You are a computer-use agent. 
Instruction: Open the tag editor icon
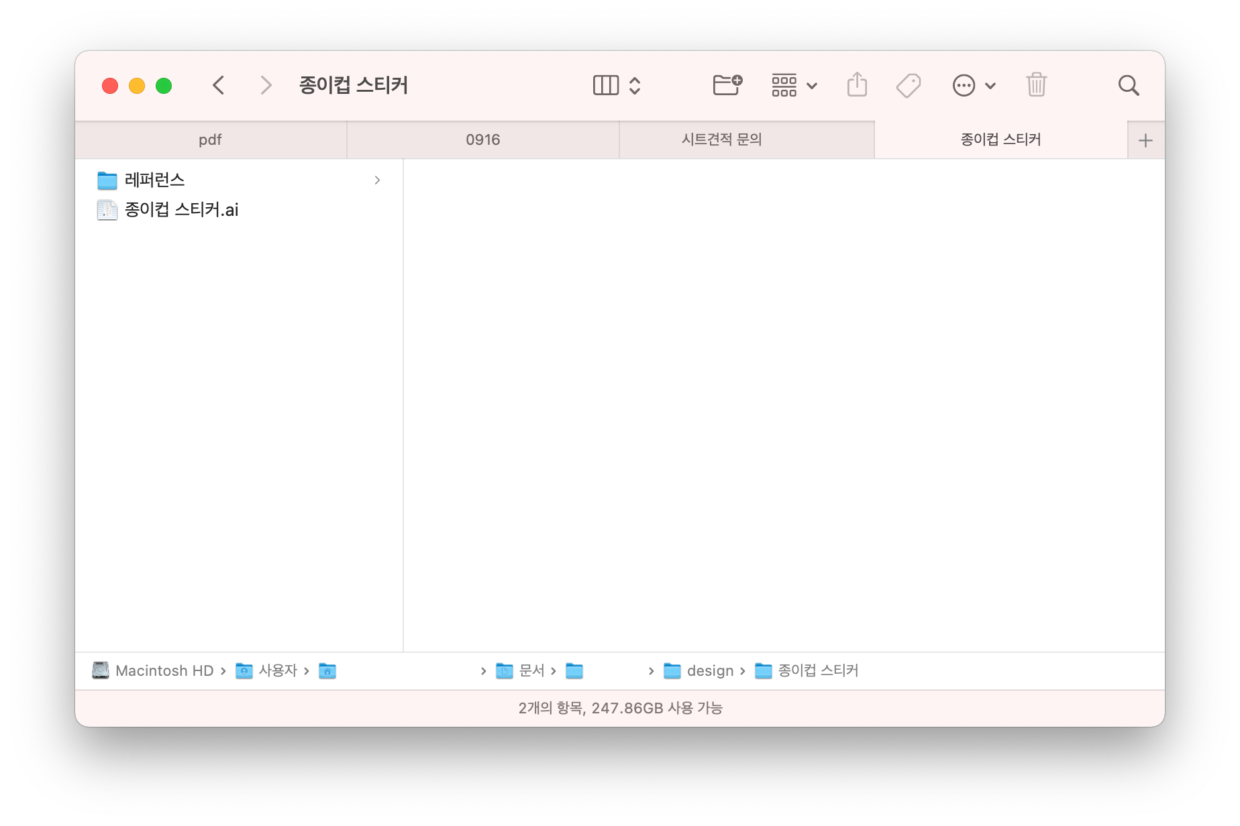909,85
